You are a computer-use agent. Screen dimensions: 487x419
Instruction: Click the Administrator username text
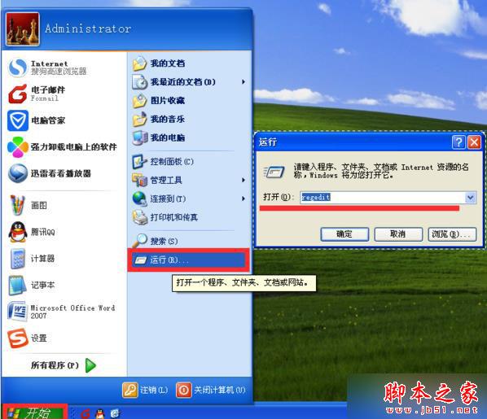pyautogui.click(x=88, y=28)
